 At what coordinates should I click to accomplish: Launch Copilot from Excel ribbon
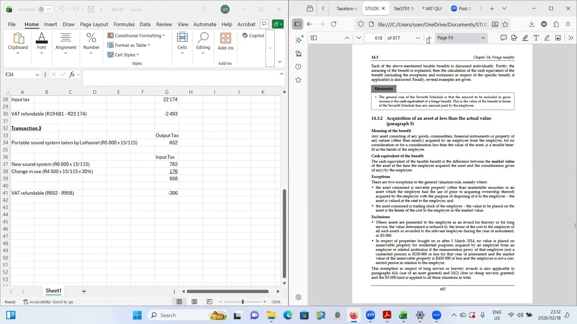(x=253, y=36)
